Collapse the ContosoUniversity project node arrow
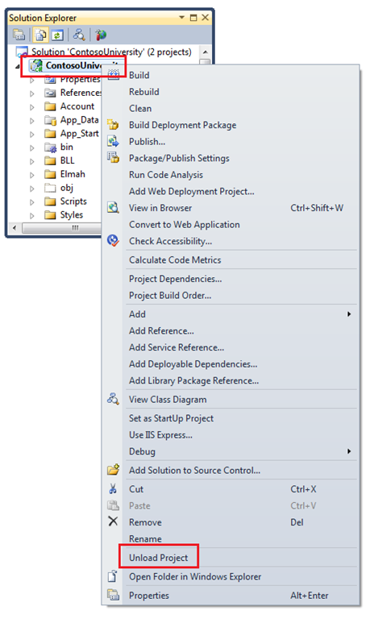 tap(18, 66)
